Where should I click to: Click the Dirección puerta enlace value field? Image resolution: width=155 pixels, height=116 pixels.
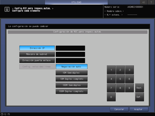tap(70, 60)
